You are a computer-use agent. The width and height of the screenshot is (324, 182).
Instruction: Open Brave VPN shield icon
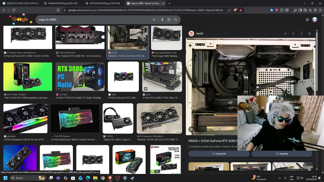(315, 10)
